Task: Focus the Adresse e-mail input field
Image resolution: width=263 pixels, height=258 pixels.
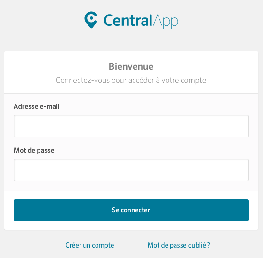Action: tap(131, 126)
